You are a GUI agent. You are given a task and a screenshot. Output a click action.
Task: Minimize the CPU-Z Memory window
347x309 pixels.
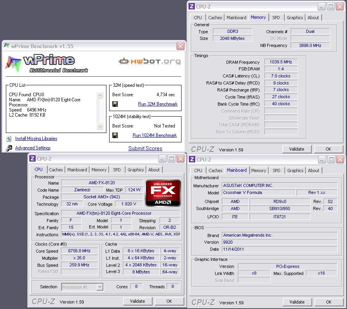click(x=322, y=6)
